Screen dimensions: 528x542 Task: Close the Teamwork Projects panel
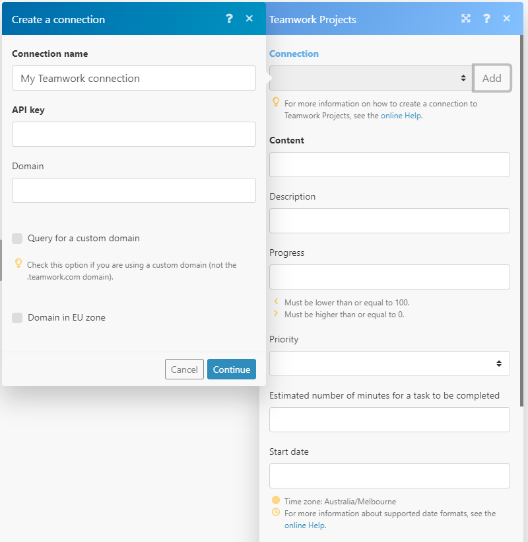[x=507, y=19]
